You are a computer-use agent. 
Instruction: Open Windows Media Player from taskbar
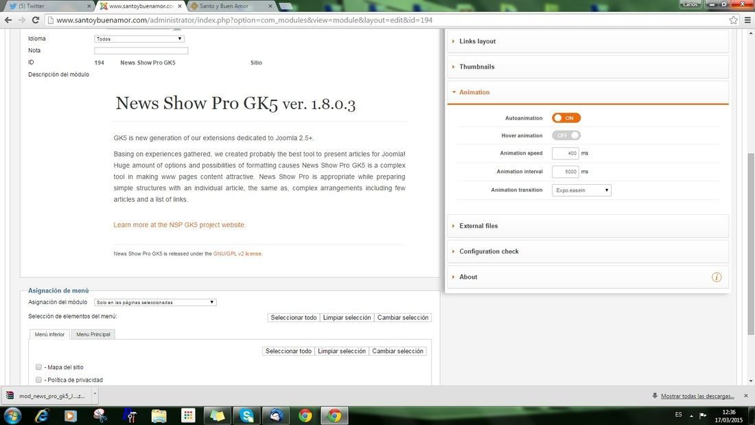pos(71,415)
